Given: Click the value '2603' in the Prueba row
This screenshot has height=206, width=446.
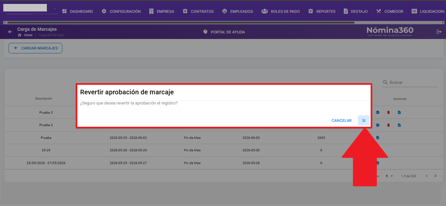Looking at the screenshot, I should [x=321, y=138].
